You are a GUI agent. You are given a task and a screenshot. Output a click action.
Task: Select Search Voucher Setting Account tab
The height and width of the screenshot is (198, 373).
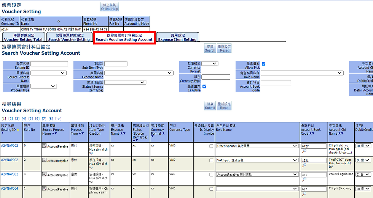coord(124,37)
